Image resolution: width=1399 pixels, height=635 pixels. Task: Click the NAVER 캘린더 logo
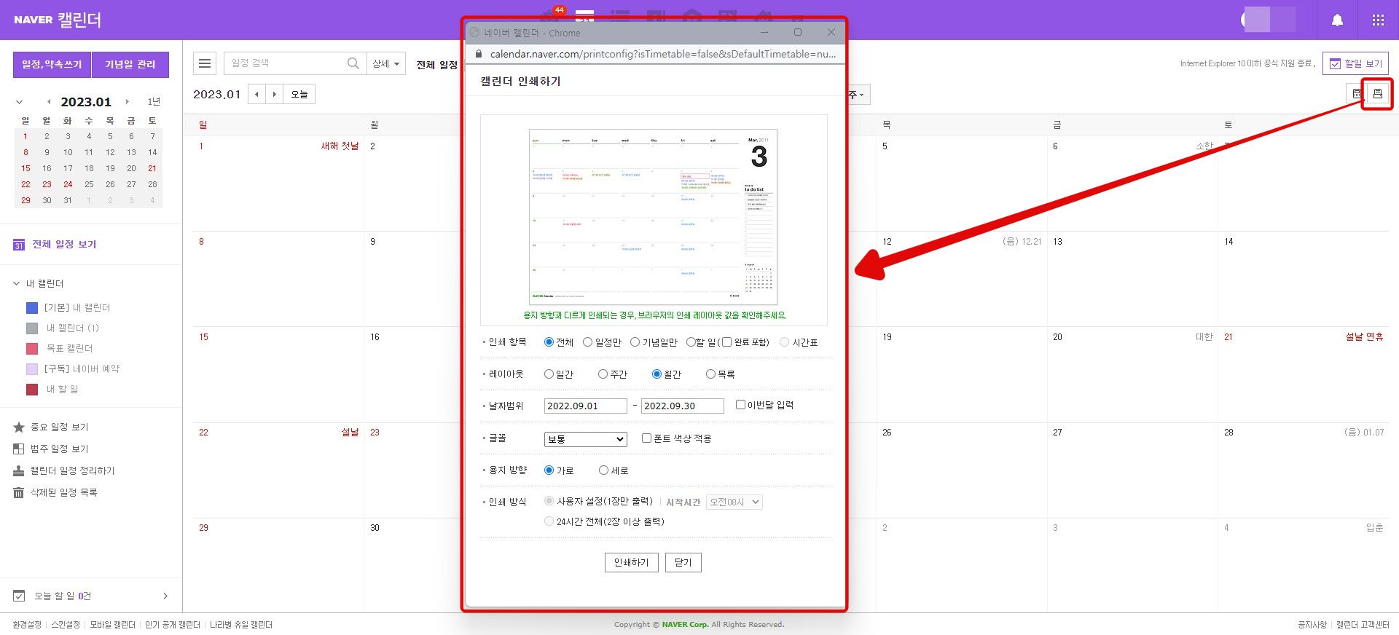58,20
